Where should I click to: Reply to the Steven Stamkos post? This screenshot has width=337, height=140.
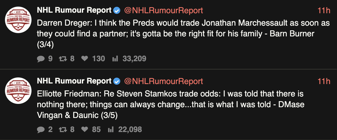click(x=41, y=130)
